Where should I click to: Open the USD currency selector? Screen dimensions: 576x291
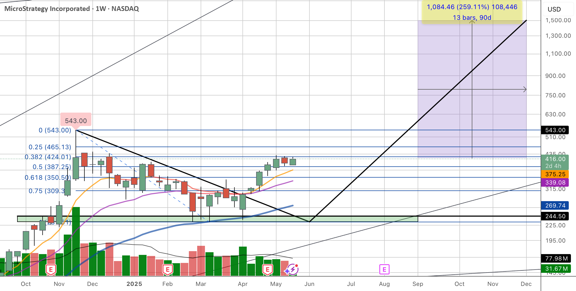554,9
